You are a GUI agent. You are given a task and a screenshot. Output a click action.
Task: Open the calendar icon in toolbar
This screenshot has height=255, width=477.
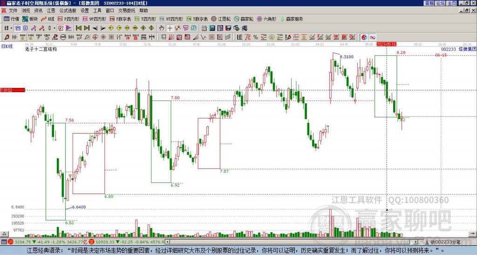pos(204,28)
